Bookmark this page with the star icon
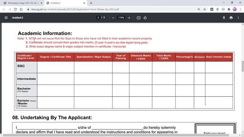 pos(204,9)
